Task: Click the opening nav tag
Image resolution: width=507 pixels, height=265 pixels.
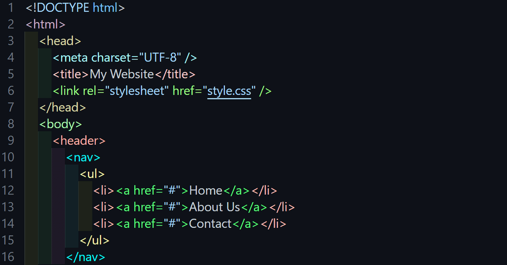Action: point(83,157)
